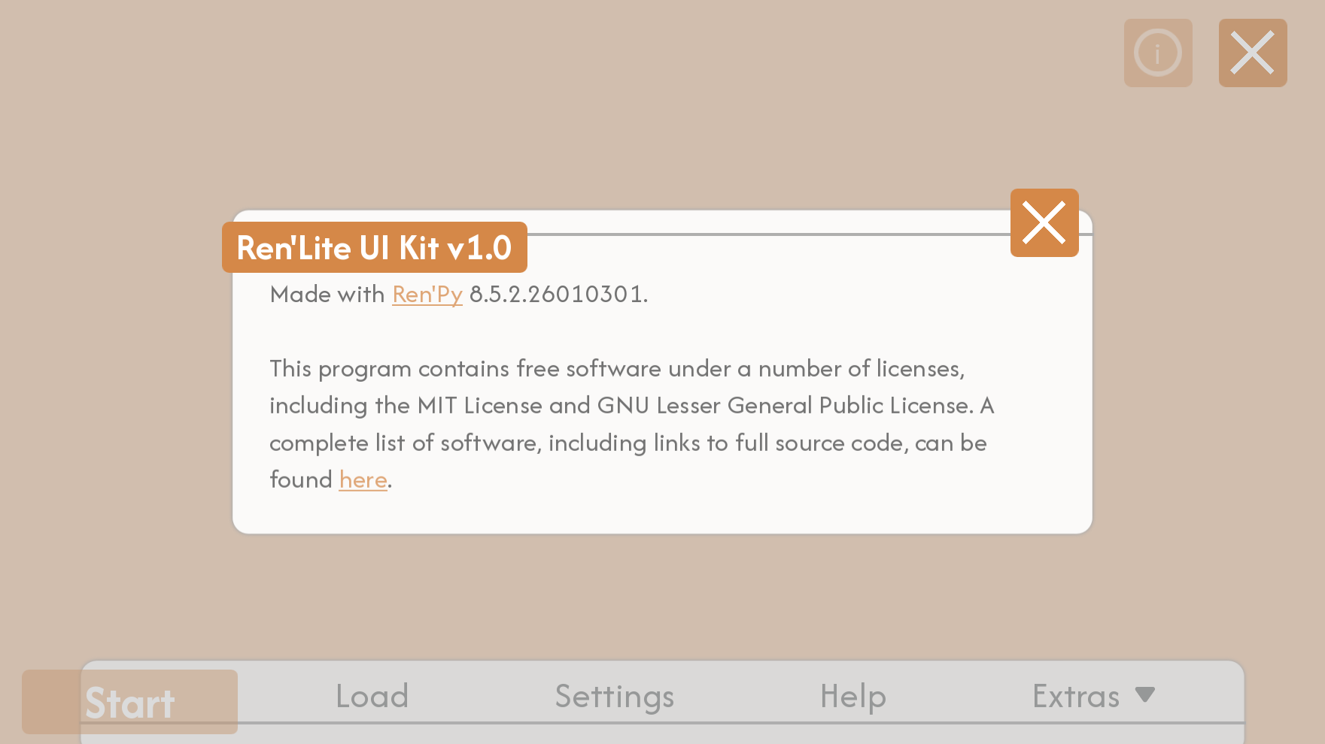Click the info circle icon

[1157, 53]
